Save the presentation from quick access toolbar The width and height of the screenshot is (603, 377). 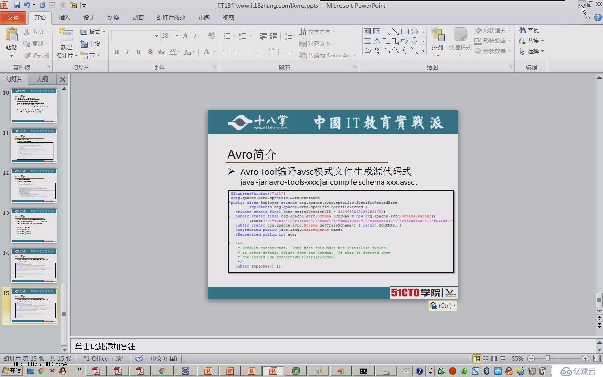17,5
